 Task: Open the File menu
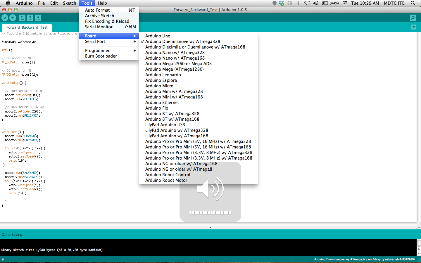tap(41, 3)
